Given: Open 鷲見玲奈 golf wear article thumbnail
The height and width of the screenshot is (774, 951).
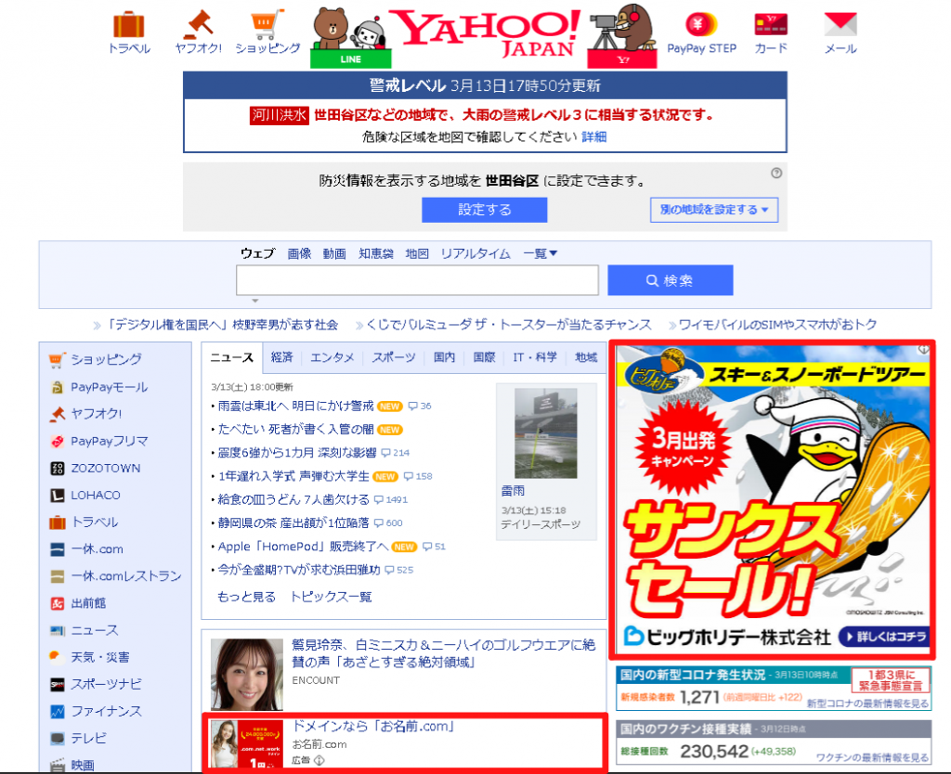Looking at the screenshot, I should pos(247,674).
